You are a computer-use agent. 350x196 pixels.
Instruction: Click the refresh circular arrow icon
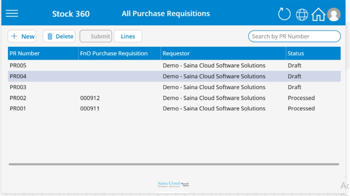[x=284, y=14]
